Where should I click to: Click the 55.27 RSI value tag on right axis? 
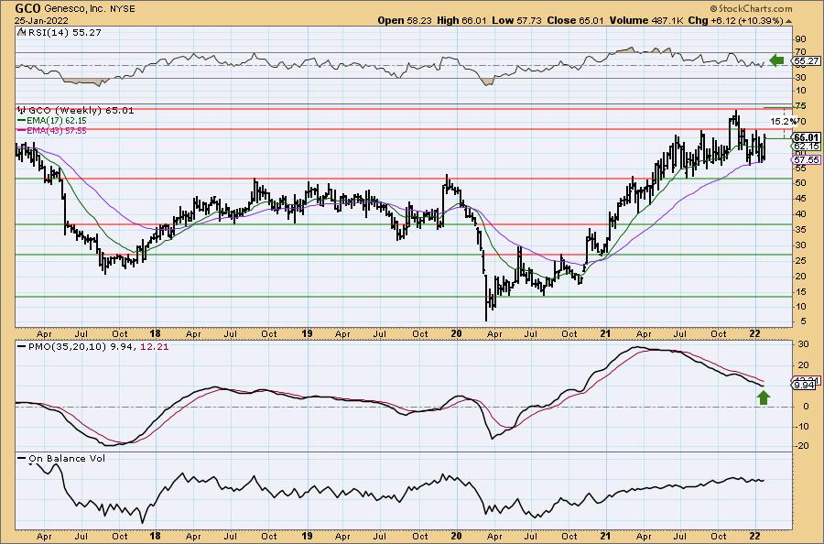click(x=807, y=61)
